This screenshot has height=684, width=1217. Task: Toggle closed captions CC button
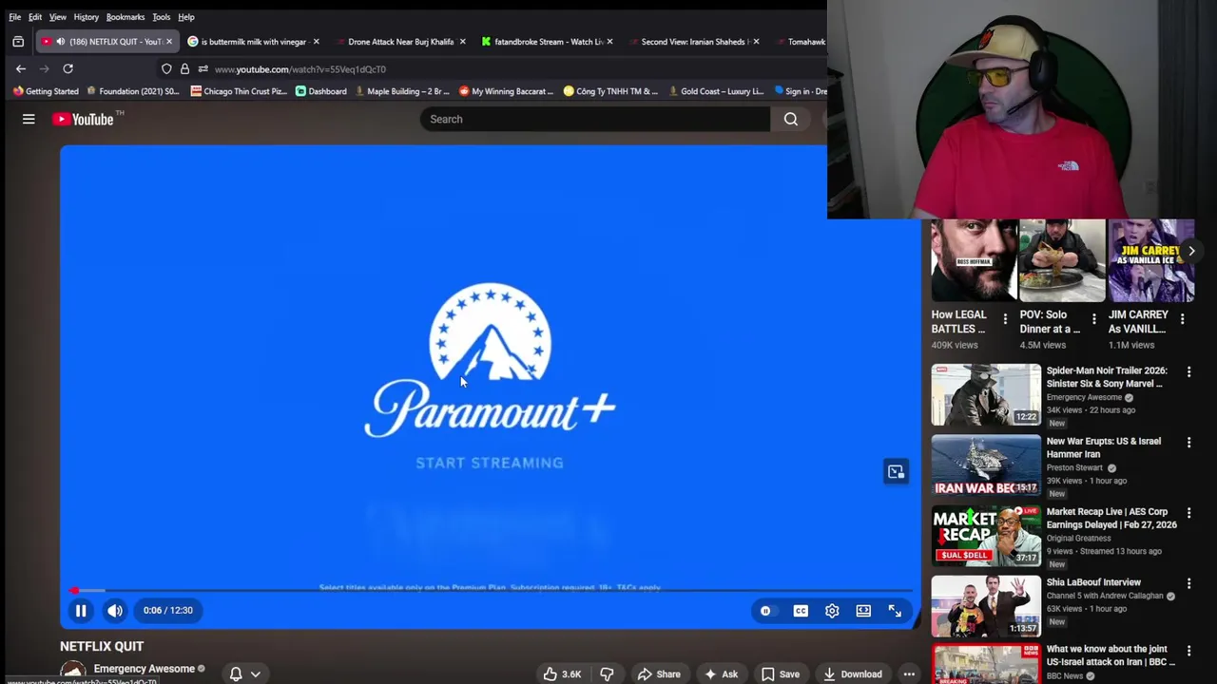point(801,611)
